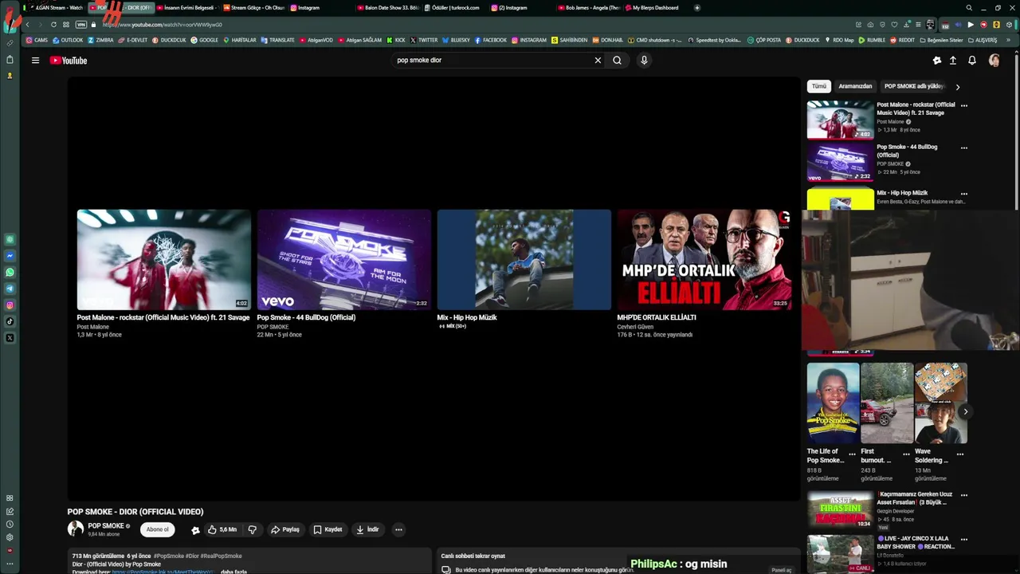Search tabs with title bar magnifier
This screenshot has width=1020, height=574.
(969, 8)
